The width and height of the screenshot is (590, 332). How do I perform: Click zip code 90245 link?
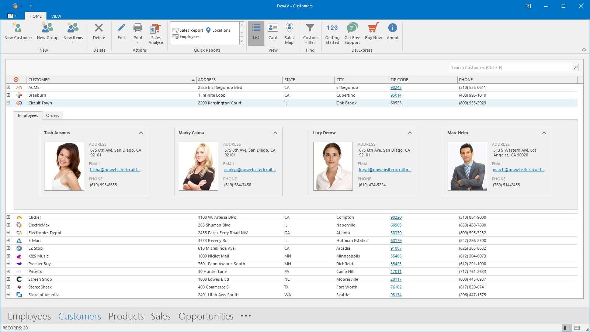pyautogui.click(x=396, y=87)
